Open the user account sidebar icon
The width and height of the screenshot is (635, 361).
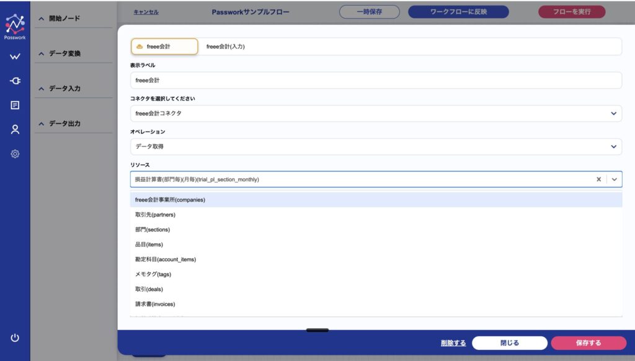pos(15,129)
